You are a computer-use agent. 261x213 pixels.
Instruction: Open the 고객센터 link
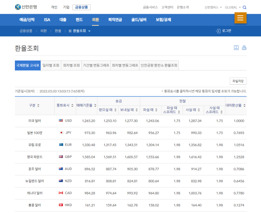(x=167, y=7)
